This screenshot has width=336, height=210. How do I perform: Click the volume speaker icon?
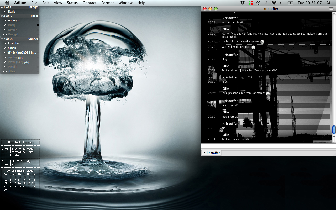point(281,3)
